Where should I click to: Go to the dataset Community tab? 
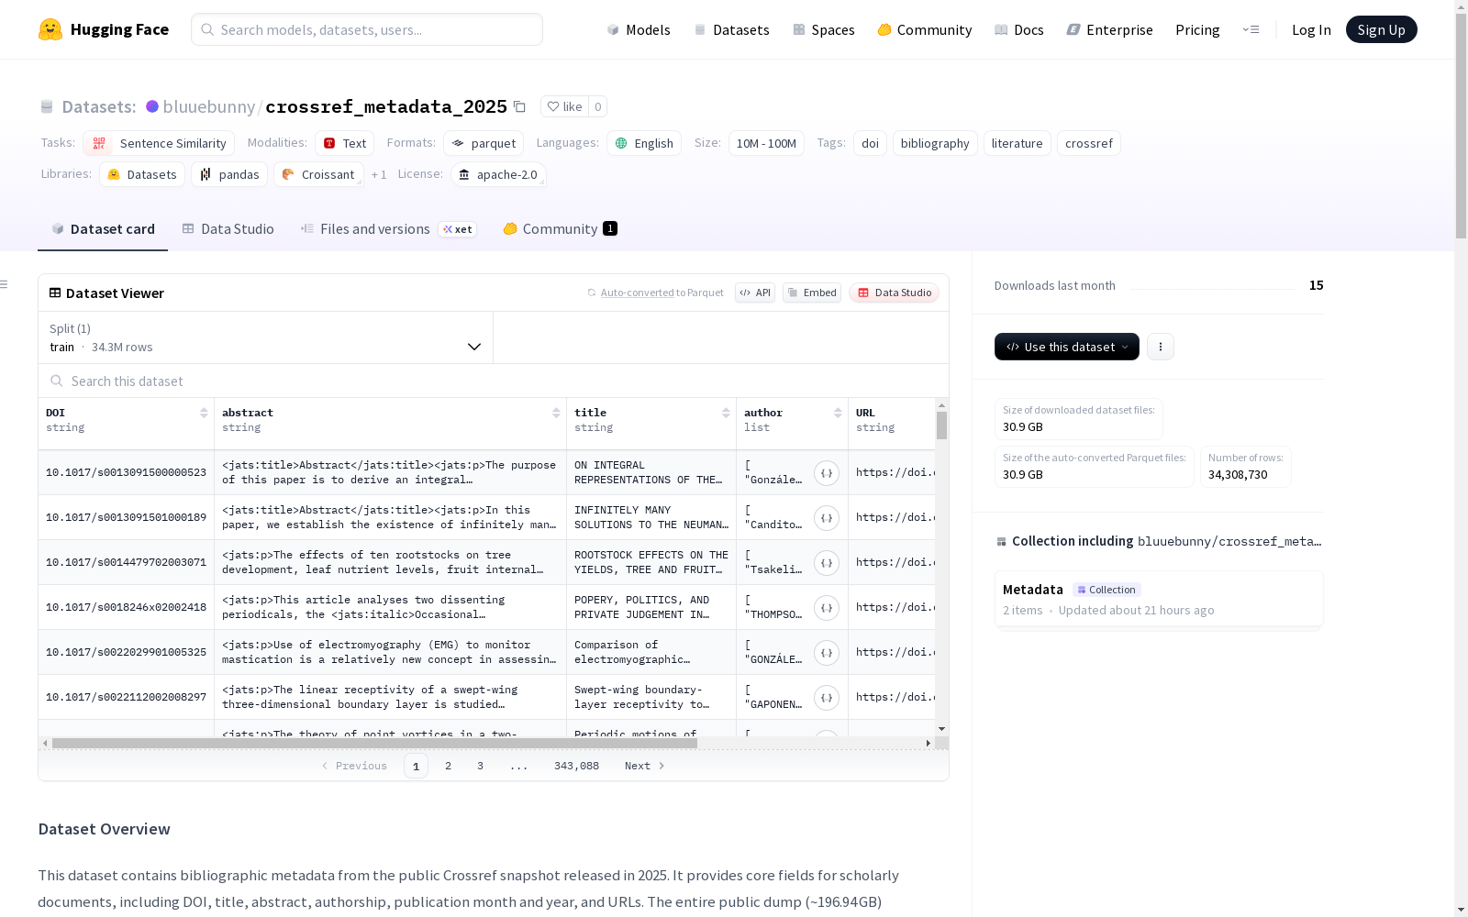[x=560, y=229]
